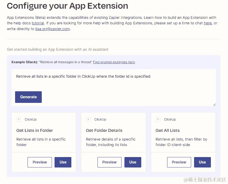Use the Get Lists in Folder extension
Screen dimensions: 228x184
tap(63, 162)
